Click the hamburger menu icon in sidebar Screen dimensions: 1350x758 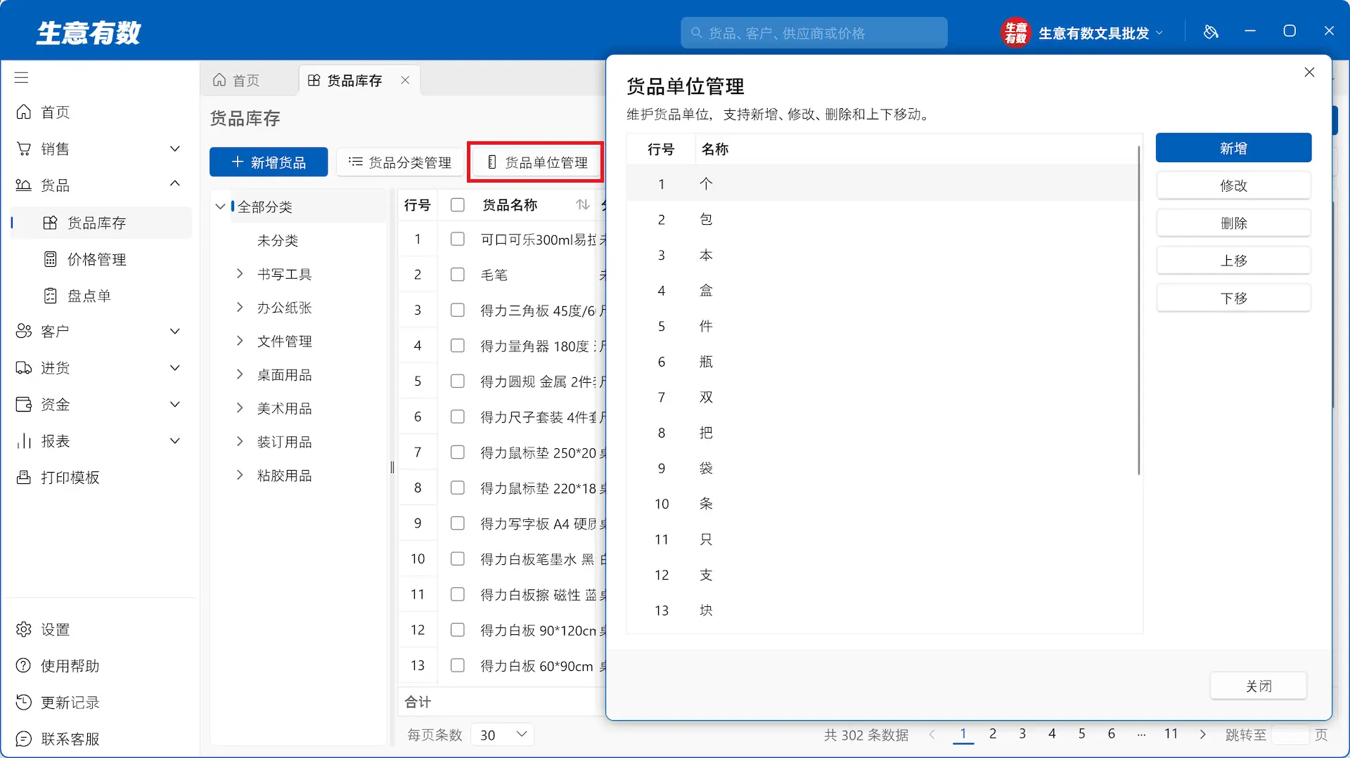pos(21,77)
